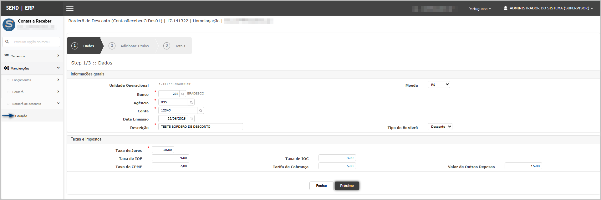
Task: Click the Cadastros list icon
Action: (7, 56)
